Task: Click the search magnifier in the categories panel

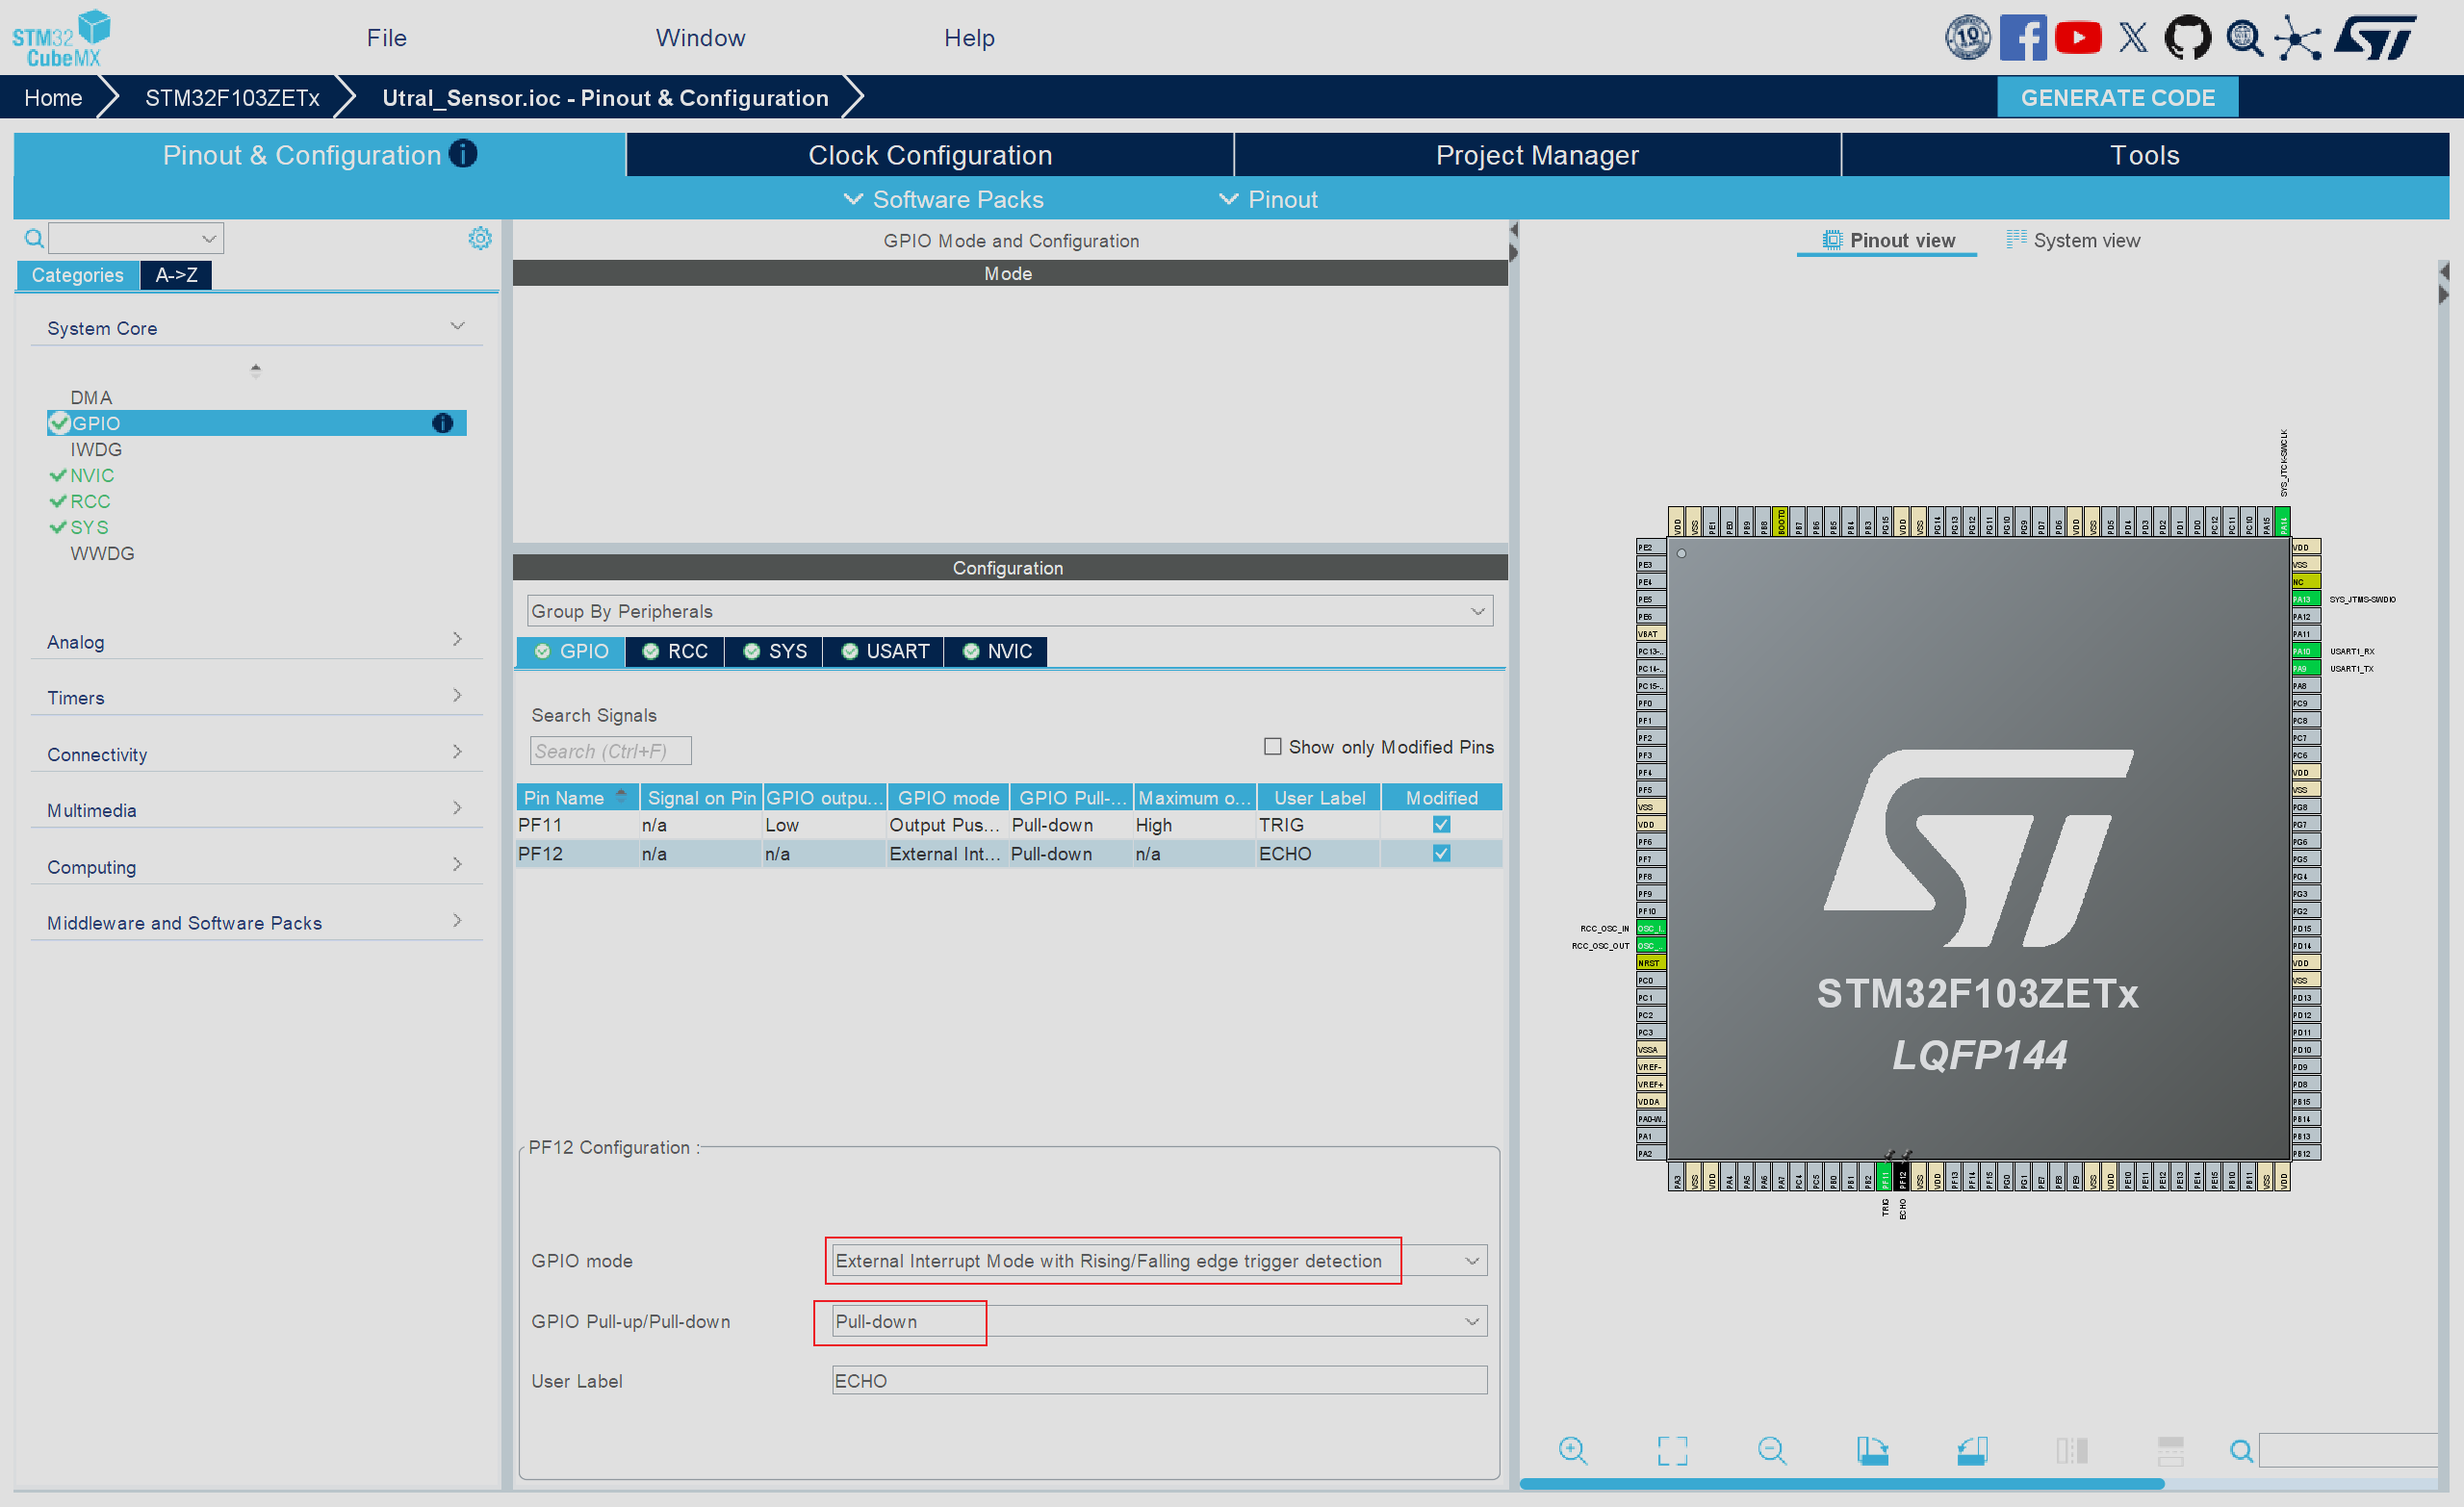Action: click(x=34, y=238)
